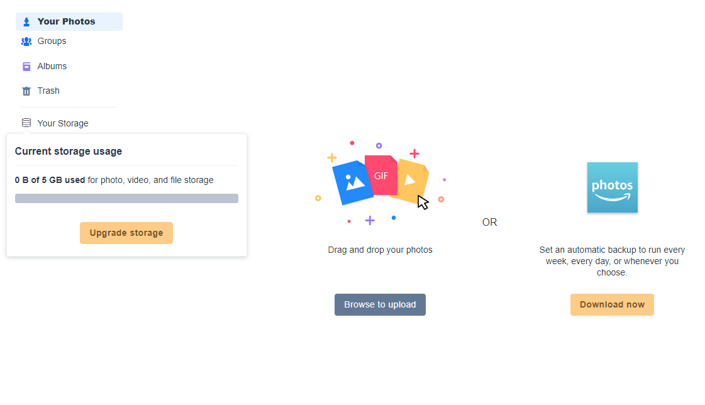Open the Trash label in sidebar

click(48, 91)
